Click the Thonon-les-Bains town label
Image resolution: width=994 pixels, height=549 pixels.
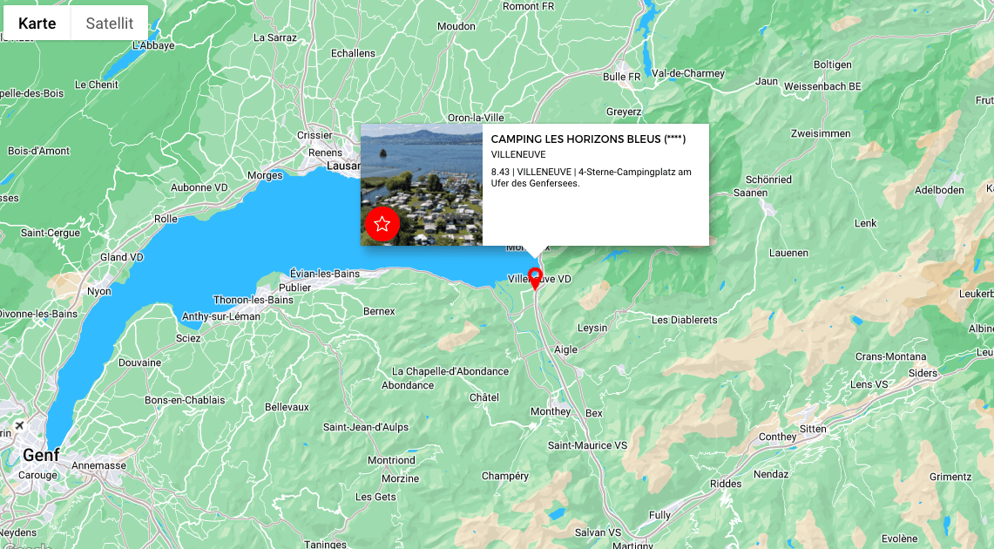pyautogui.click(x=253, y=300)
